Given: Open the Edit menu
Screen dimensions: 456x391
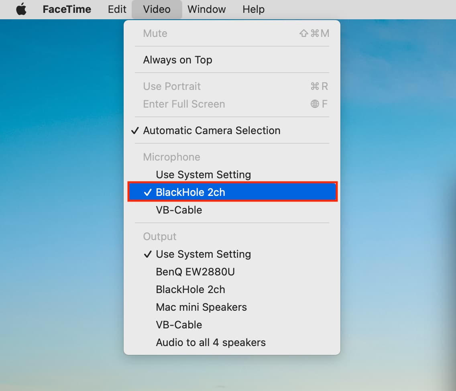Looking at the screenshot, I should pos(117,9).
